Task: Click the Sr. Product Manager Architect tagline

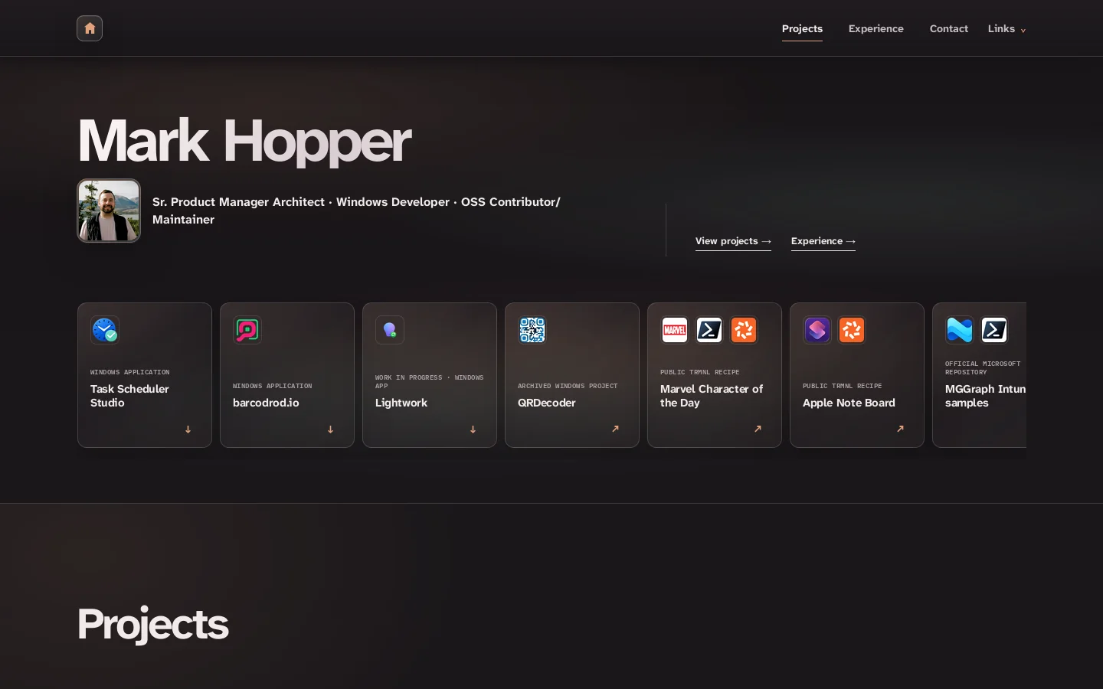Action: coord(356,211)
